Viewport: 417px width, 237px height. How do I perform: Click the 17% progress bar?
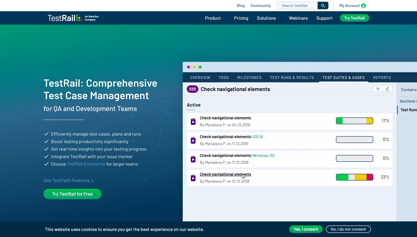(354, 121)
